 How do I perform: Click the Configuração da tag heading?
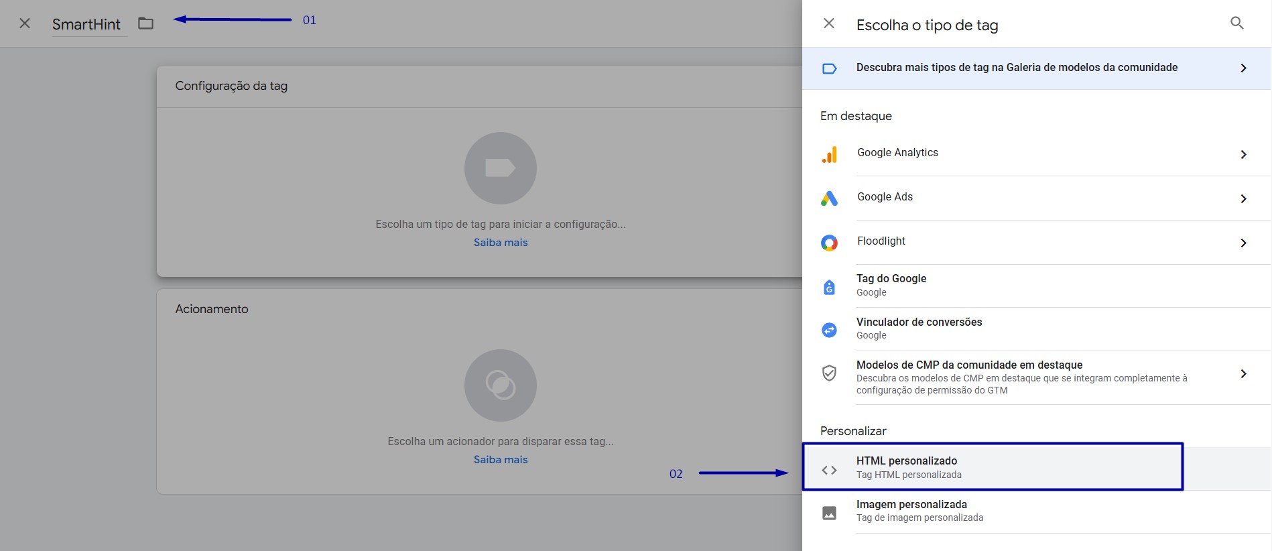coord(231,86)
